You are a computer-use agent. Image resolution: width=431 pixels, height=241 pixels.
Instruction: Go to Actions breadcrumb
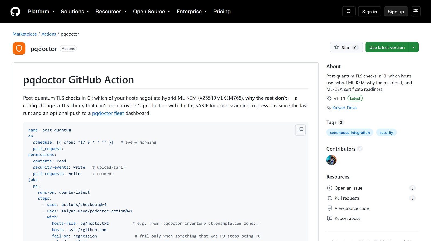[49, 34]
